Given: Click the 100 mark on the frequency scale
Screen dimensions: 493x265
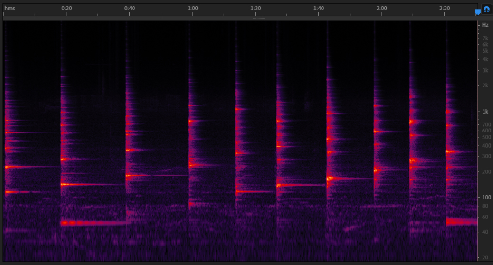Looking at the screenshot, I should tap(485, 197).
